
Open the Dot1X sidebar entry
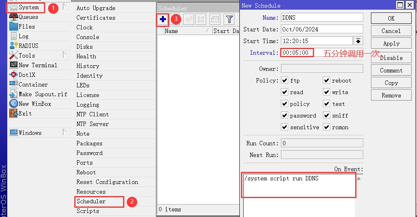(27, 75)
